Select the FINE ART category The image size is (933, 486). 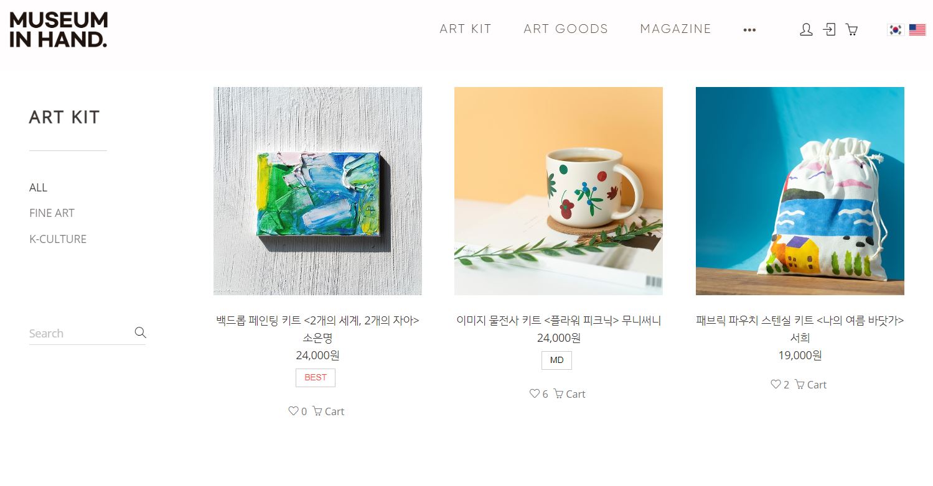pyautogui.click(x=52, y=213)
